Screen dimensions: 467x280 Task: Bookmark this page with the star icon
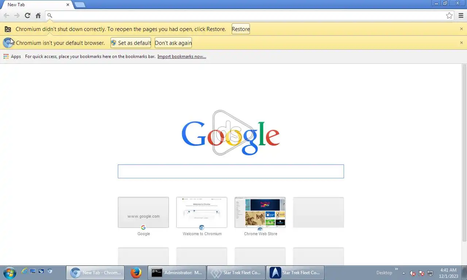tap(449, 15)
